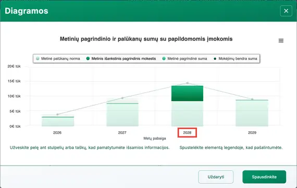This screenshot has height=188, width=297.
Task: Click the 2028 total payments line point
Action: (188, 83)
